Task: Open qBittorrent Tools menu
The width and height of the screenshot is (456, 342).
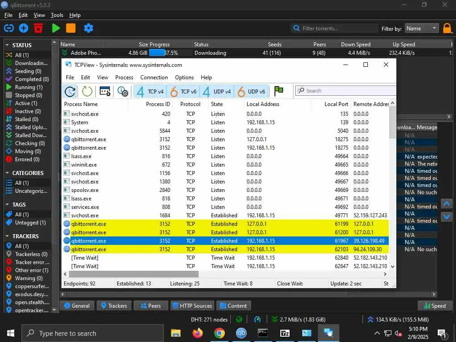Action: pos(57,15)
